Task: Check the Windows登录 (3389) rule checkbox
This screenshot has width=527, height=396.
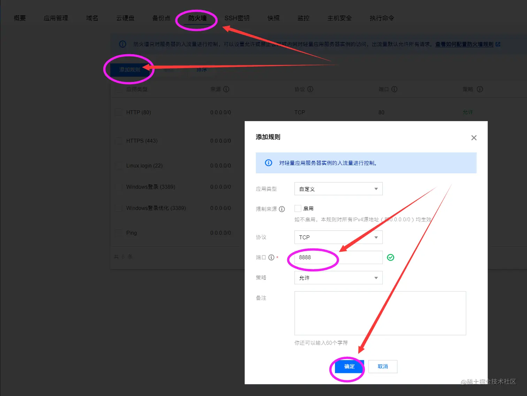Action: click(119, 187)
